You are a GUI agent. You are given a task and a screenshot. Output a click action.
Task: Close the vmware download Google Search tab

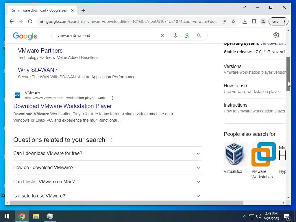pyautogui.click(x=72, y=10)
